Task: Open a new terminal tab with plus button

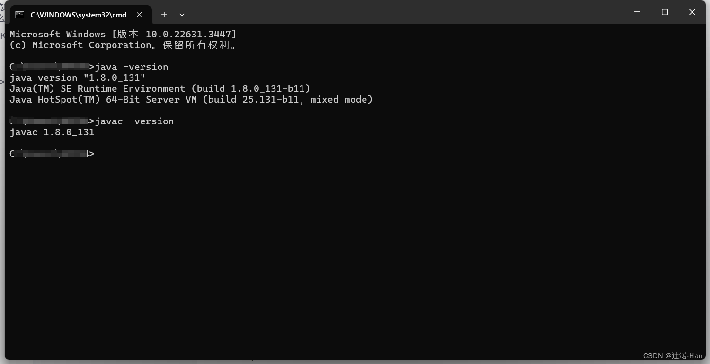Action: [x=164, y=15]
